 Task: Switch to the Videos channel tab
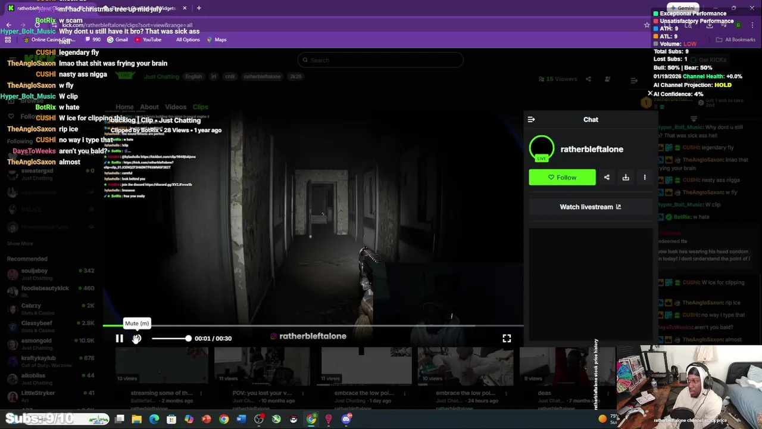point(176,107)
